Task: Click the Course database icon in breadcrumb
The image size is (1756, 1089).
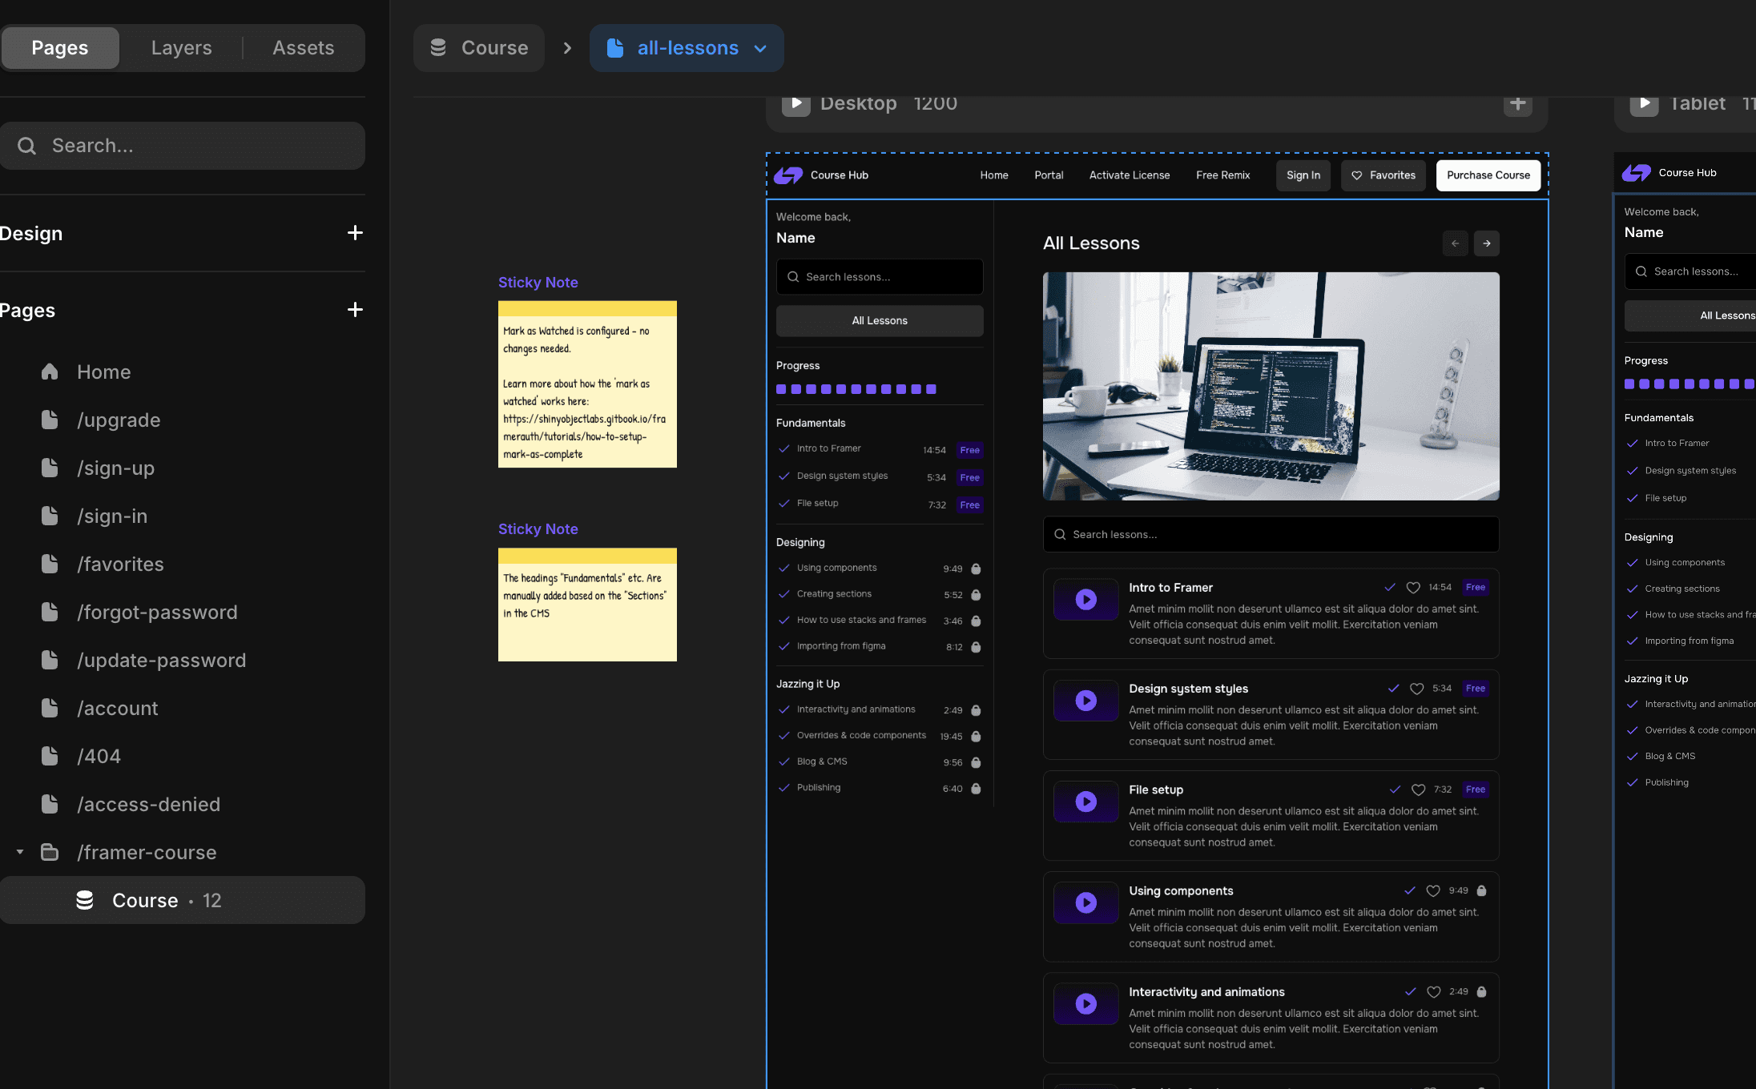Action: point(438,48)
